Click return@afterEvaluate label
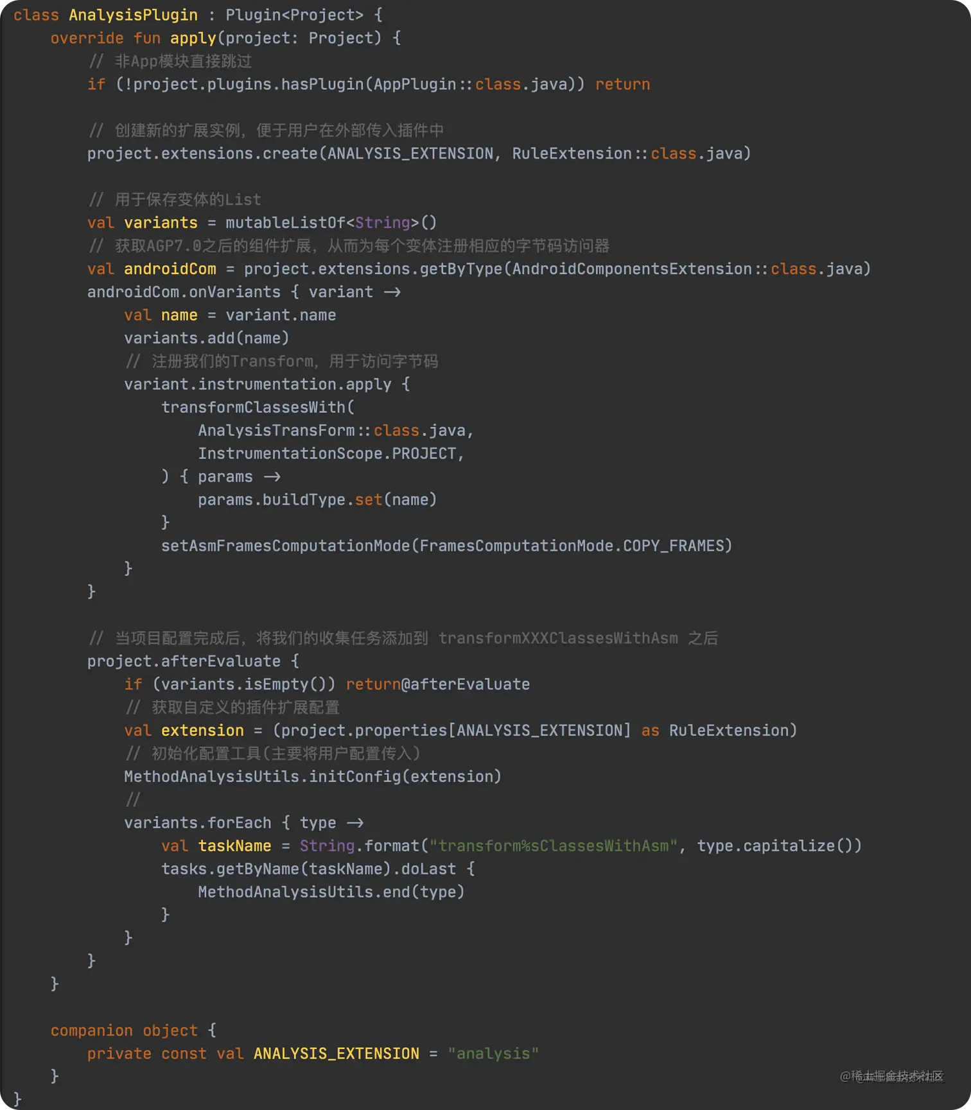 click(438, 685)
